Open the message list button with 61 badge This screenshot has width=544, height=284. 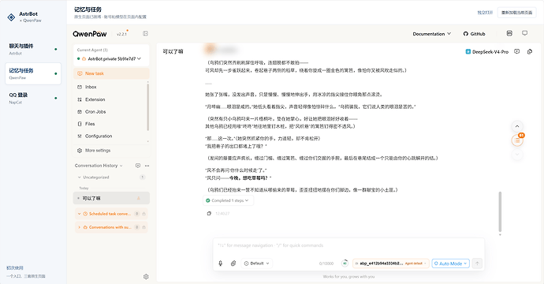[x=517, y=140]
